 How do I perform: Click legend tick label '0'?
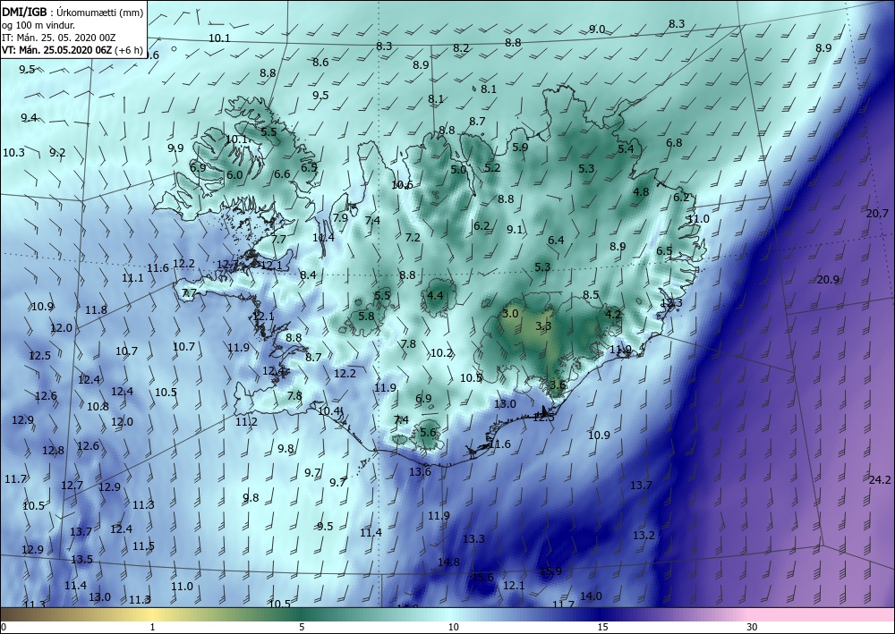[3, 628]
